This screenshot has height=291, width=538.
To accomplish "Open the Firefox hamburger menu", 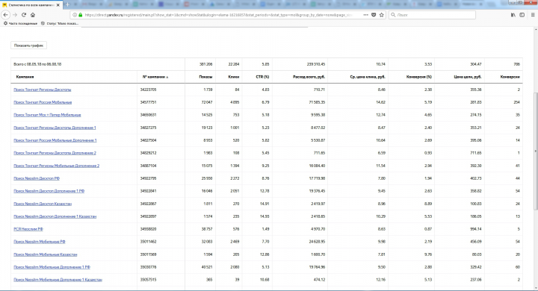I will (533, 15).
